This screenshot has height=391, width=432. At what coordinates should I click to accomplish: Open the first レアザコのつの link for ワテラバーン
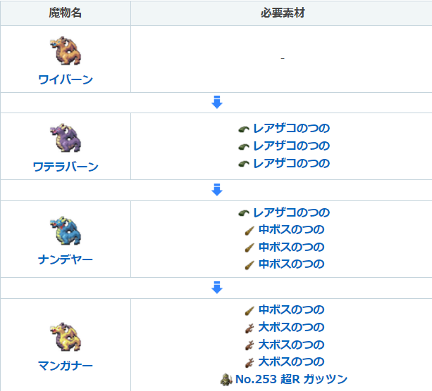tap(291, 129)
